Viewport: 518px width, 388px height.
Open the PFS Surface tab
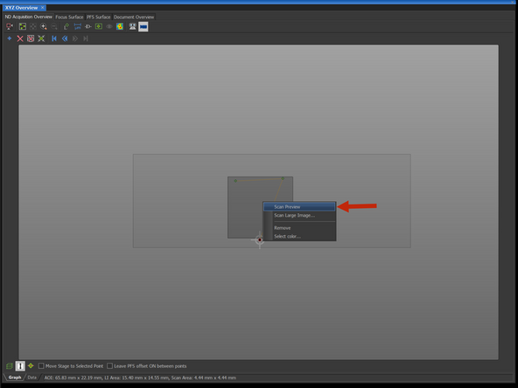click(x=99, y=17)
